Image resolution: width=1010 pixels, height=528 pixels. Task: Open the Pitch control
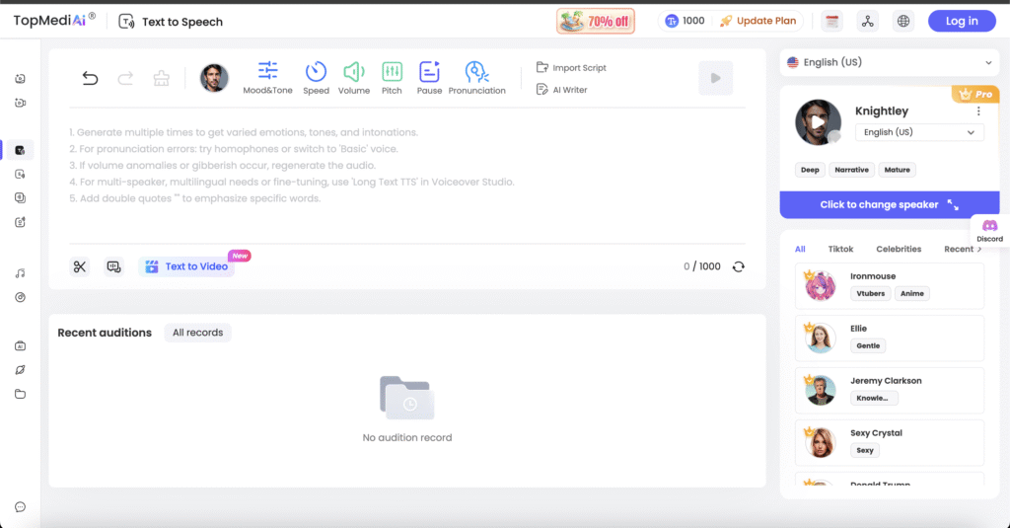click(x=392, y=78)
